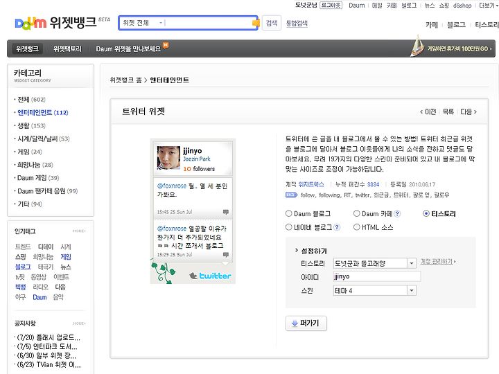
Task: Select the 게임 (24) category
Action: (x=30, y=152)
